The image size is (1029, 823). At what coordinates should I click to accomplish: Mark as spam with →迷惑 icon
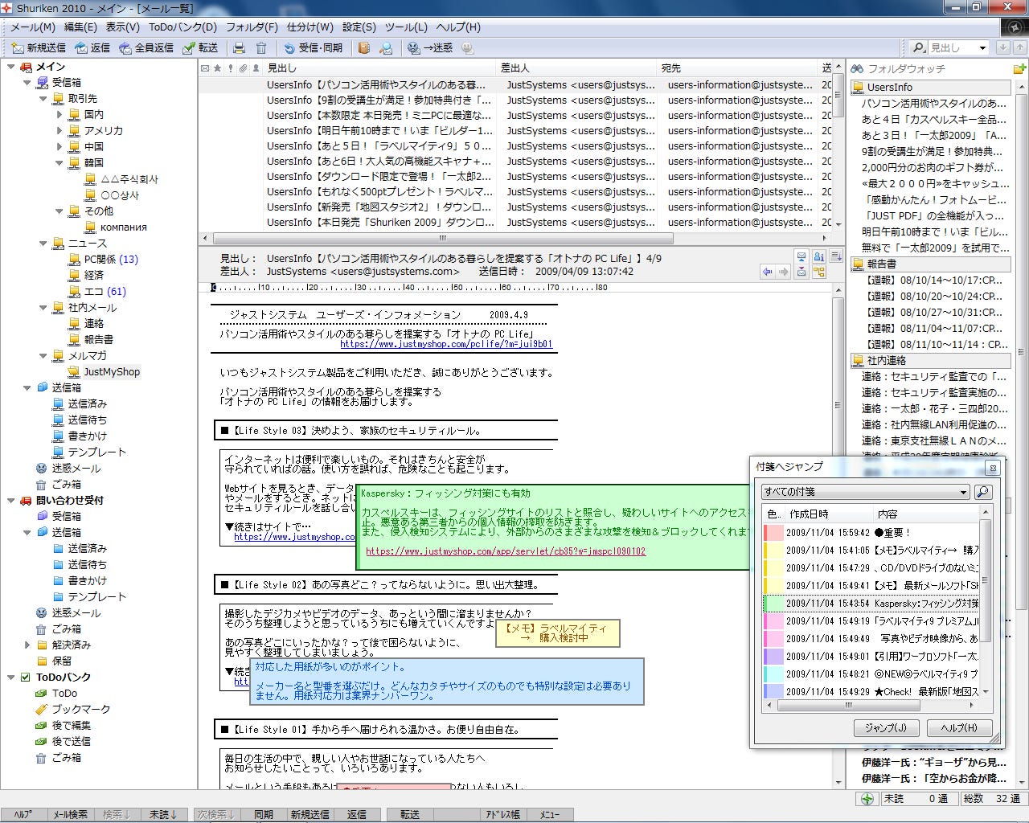429,47
